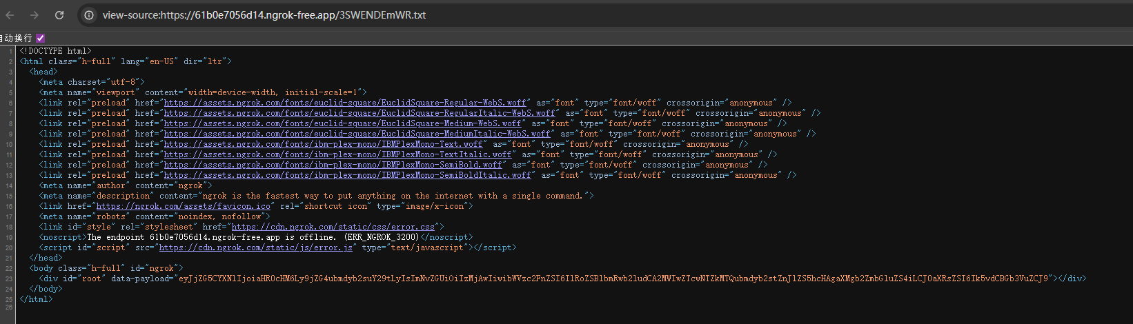The width and height of the screenshot is (1133, 324).
Task: Open IBMPlexMono-SemiBold.woff link
Action: pyautogui.click(x=333, y=165)
